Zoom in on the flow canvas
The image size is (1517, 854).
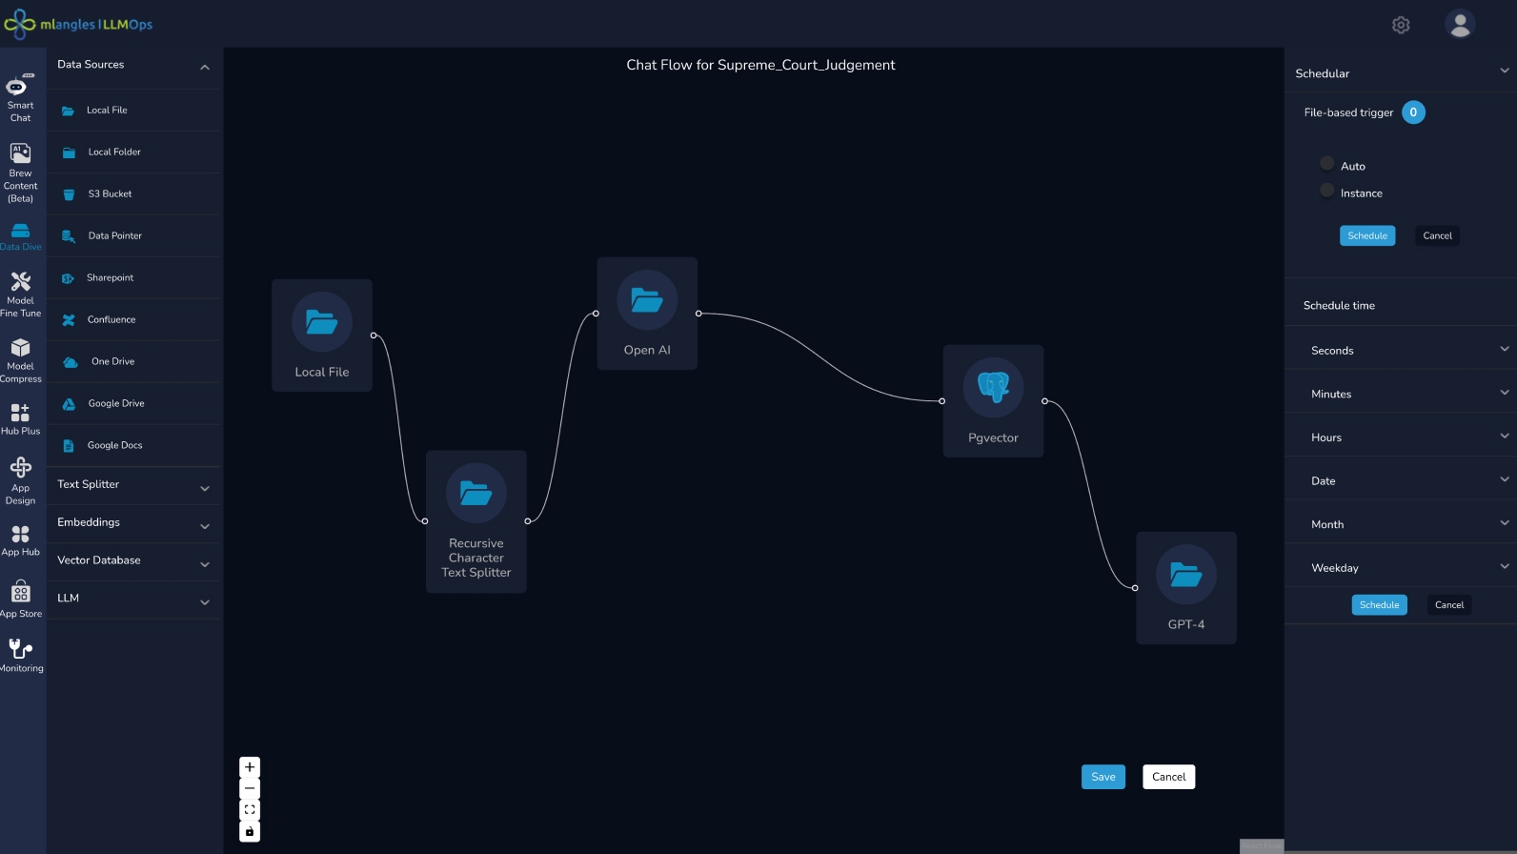click(x=250, y=767)
